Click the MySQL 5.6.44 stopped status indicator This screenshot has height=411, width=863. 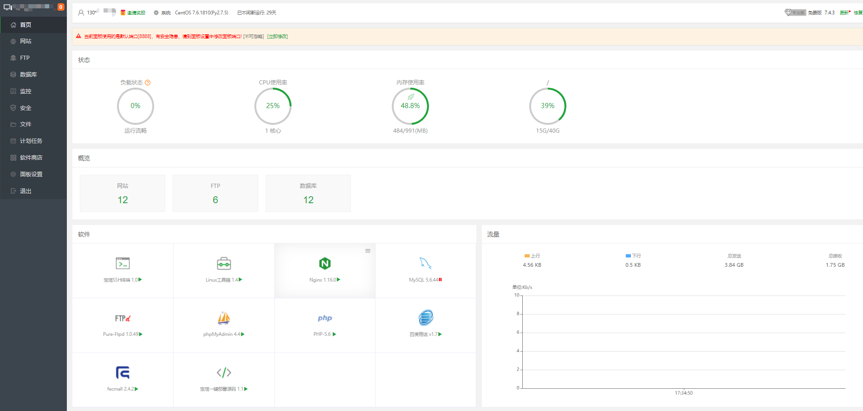[440, 280]
